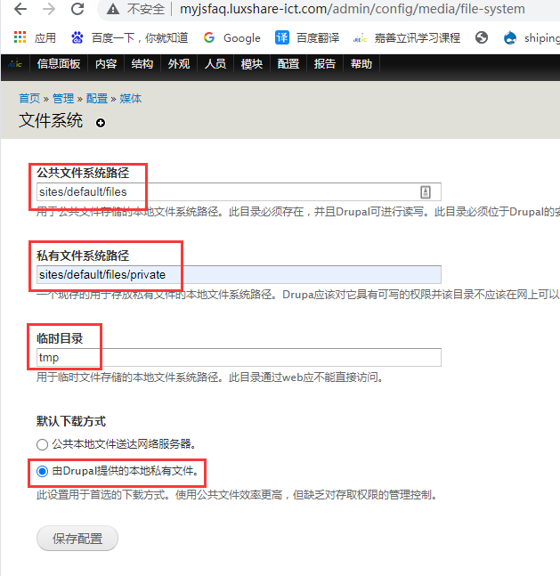Click the 媒体 breadcrumb link
Screen dimensions: 560x576
[x=131, y=99]
